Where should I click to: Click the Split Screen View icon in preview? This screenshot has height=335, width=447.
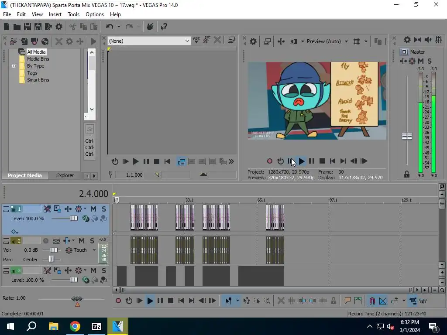point(293,41)
